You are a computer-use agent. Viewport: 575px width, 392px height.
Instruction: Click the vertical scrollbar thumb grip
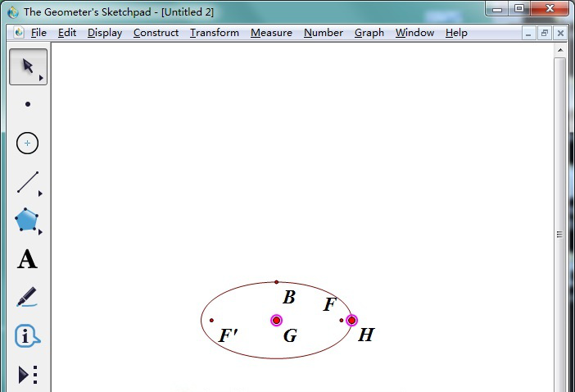click(x=559, y=235)
